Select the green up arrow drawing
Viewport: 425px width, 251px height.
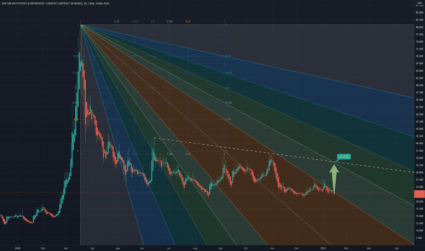(x=334, y=179)
